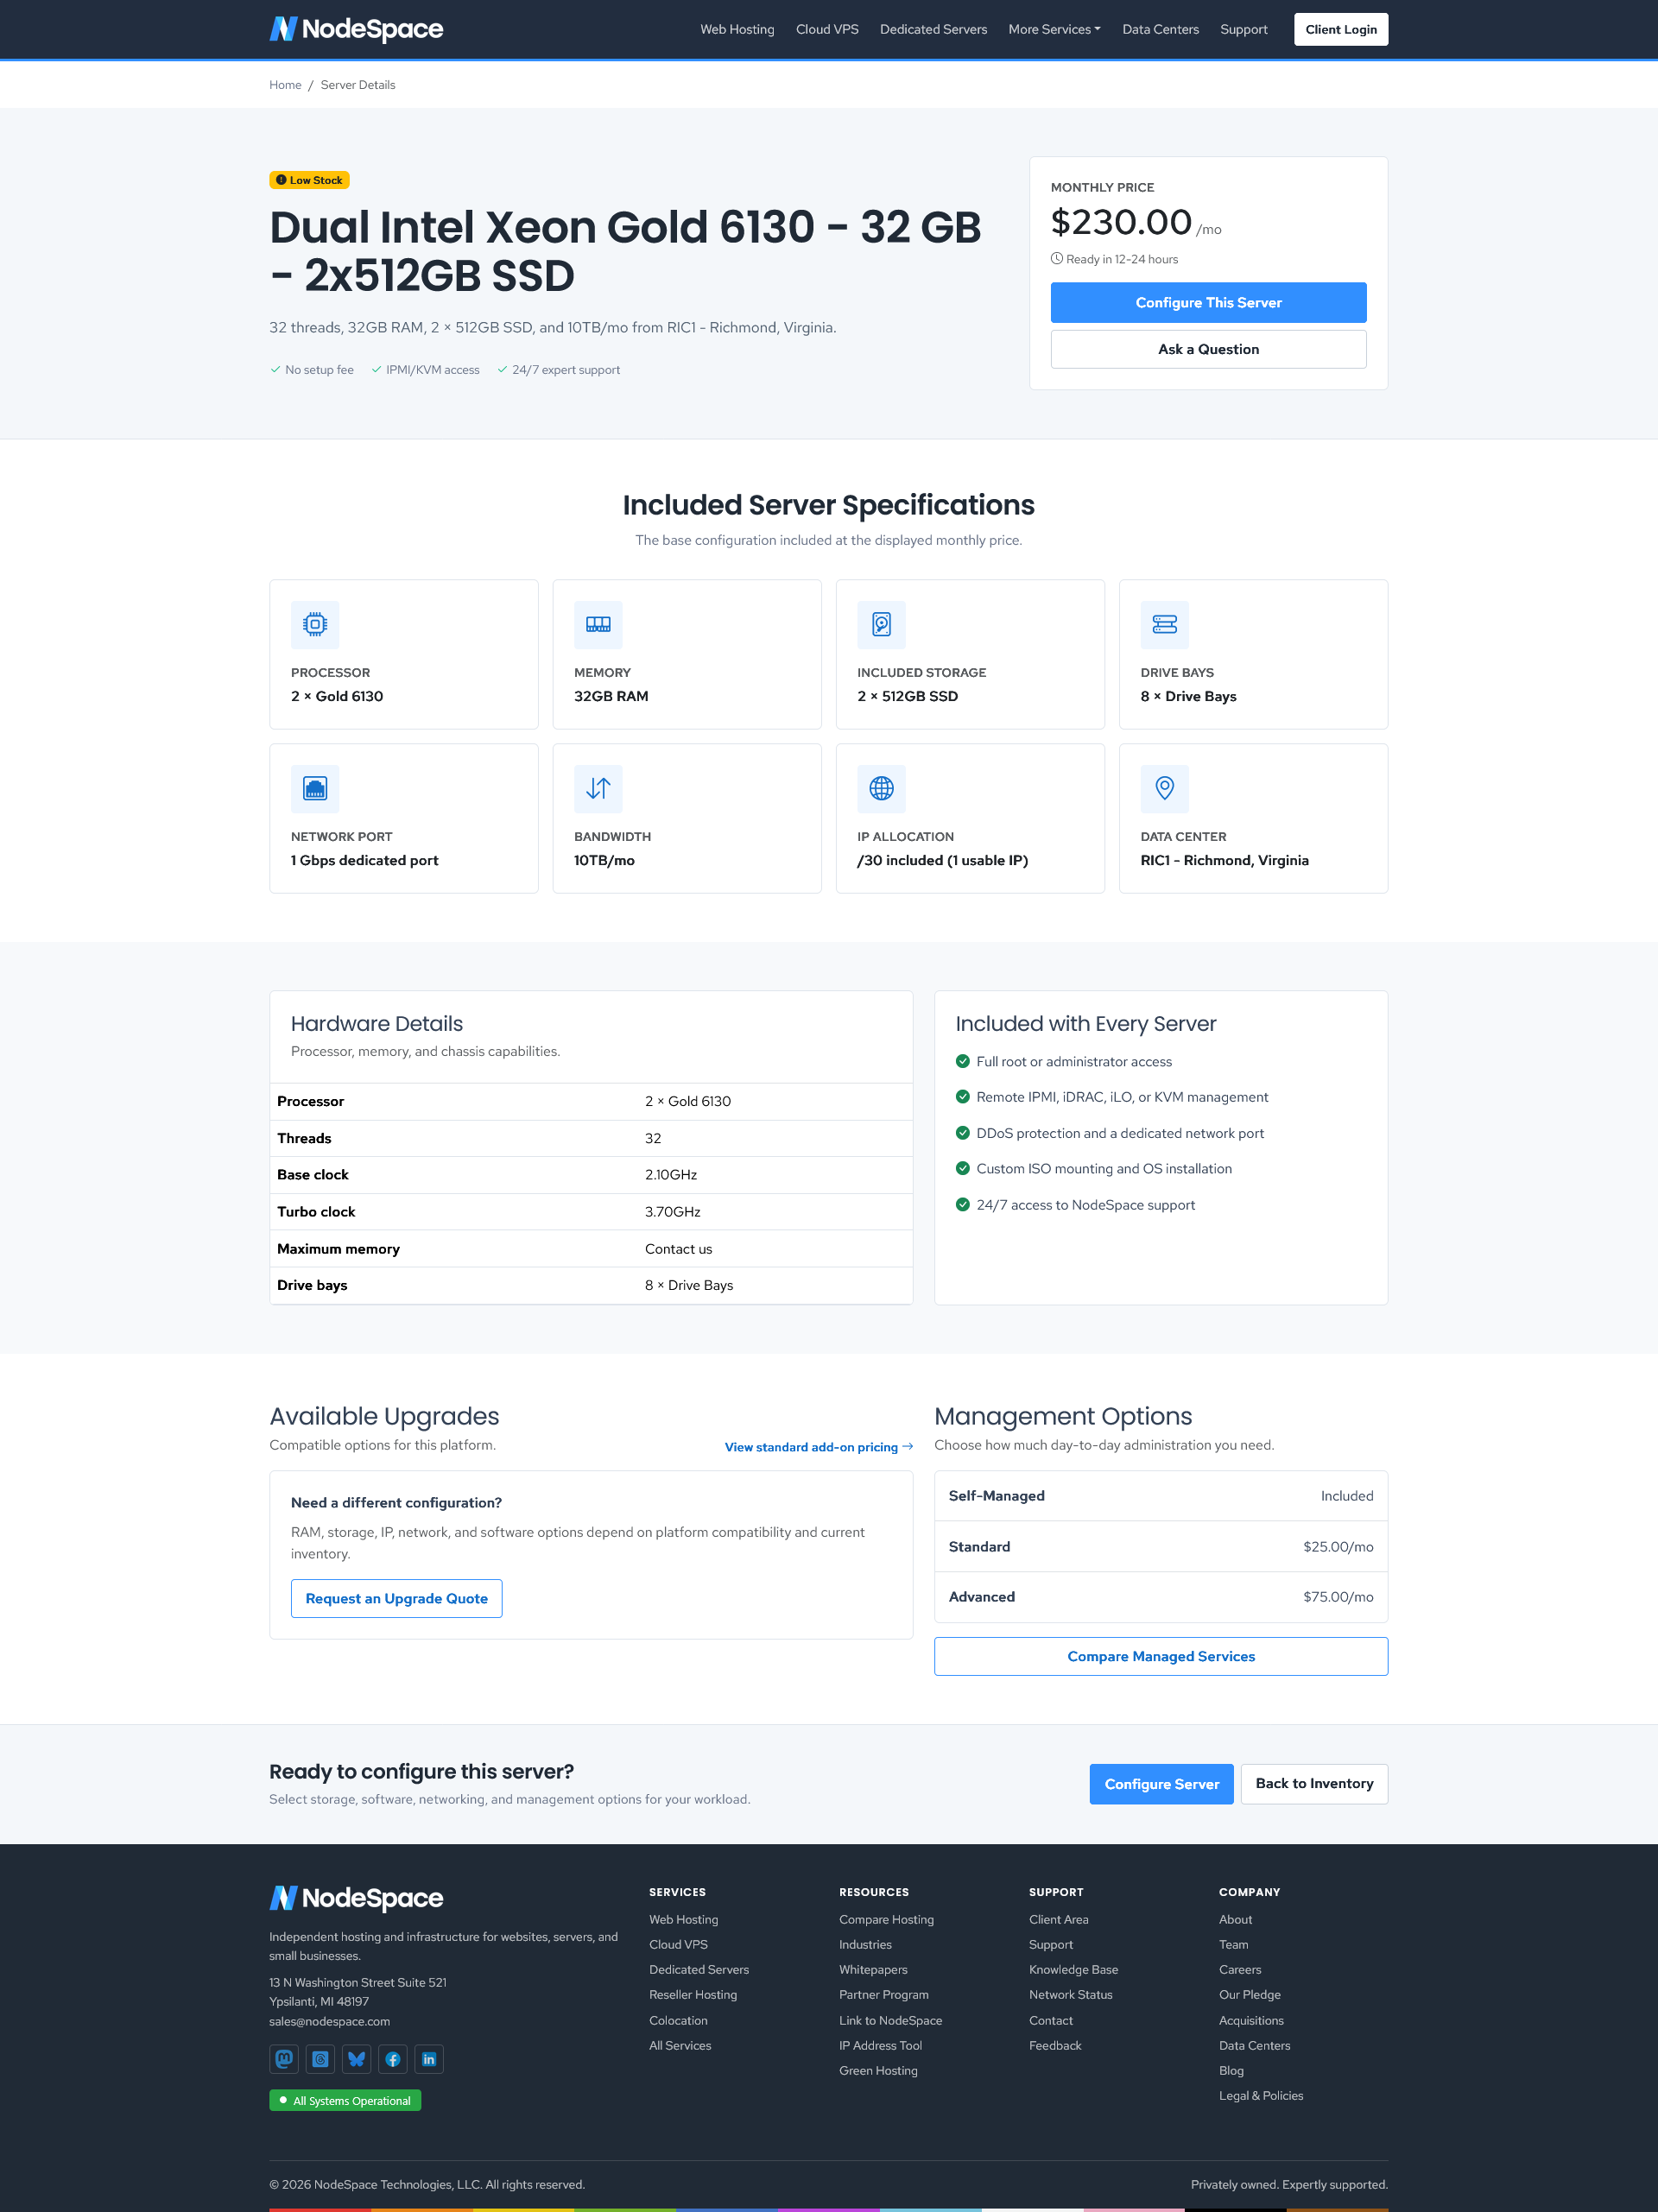Viewport: 1658px width, 2212px height.
Task: Open the Facebook social icon
Action: [x=393, y=2059]
